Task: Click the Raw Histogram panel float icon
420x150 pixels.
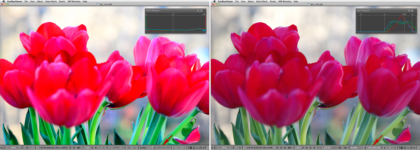Action: (x=412, y=11)
